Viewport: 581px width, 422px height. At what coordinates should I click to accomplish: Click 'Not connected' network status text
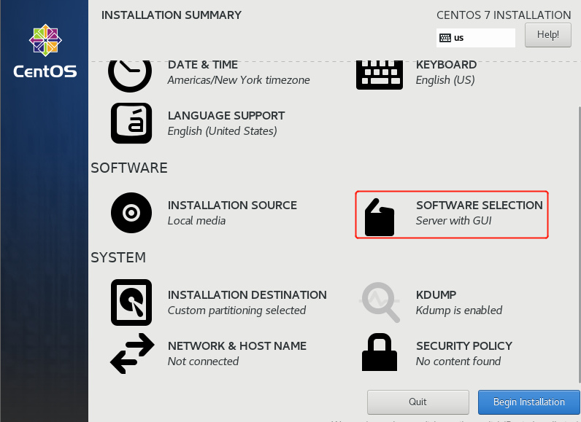[204, 362]
